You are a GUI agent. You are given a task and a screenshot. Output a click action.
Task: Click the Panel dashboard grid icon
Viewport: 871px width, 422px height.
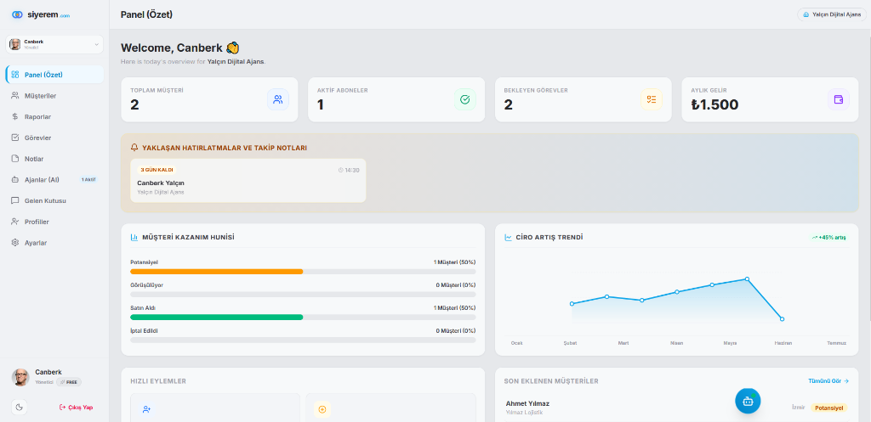tap(15, 75)
